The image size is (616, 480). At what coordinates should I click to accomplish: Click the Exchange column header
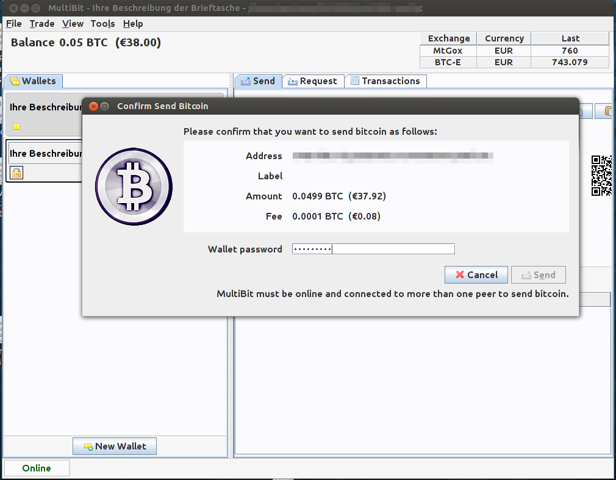[x=448, y=38]
